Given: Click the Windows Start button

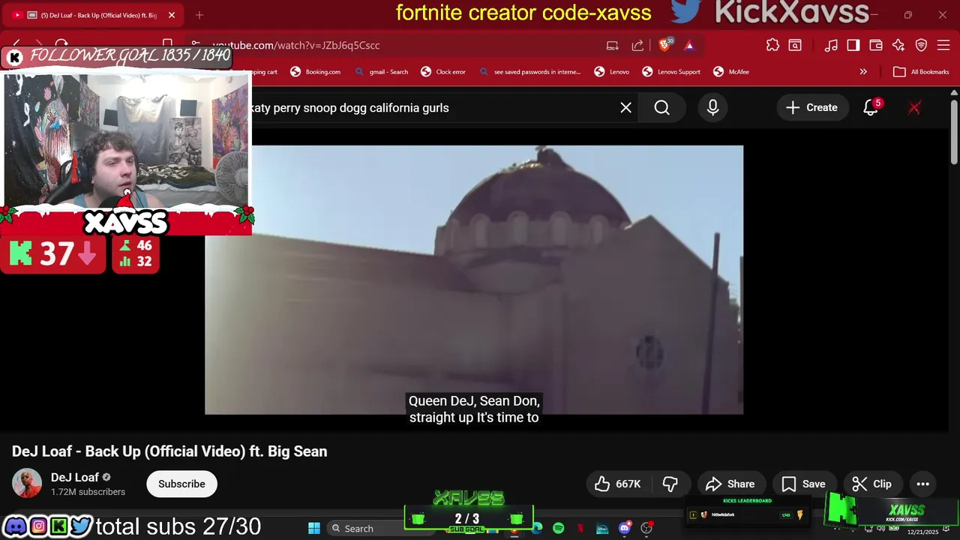Looking at the screenshot, I should pos(314,529).
